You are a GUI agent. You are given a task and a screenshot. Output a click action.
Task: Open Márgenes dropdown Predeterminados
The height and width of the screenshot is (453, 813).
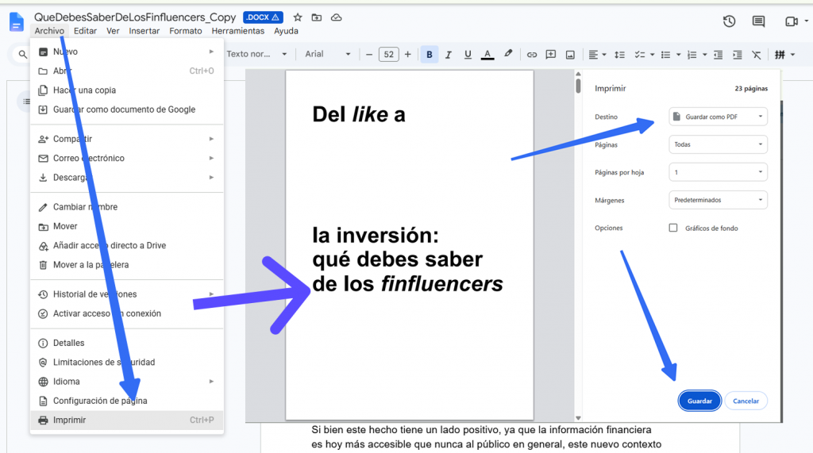point(718,200)
